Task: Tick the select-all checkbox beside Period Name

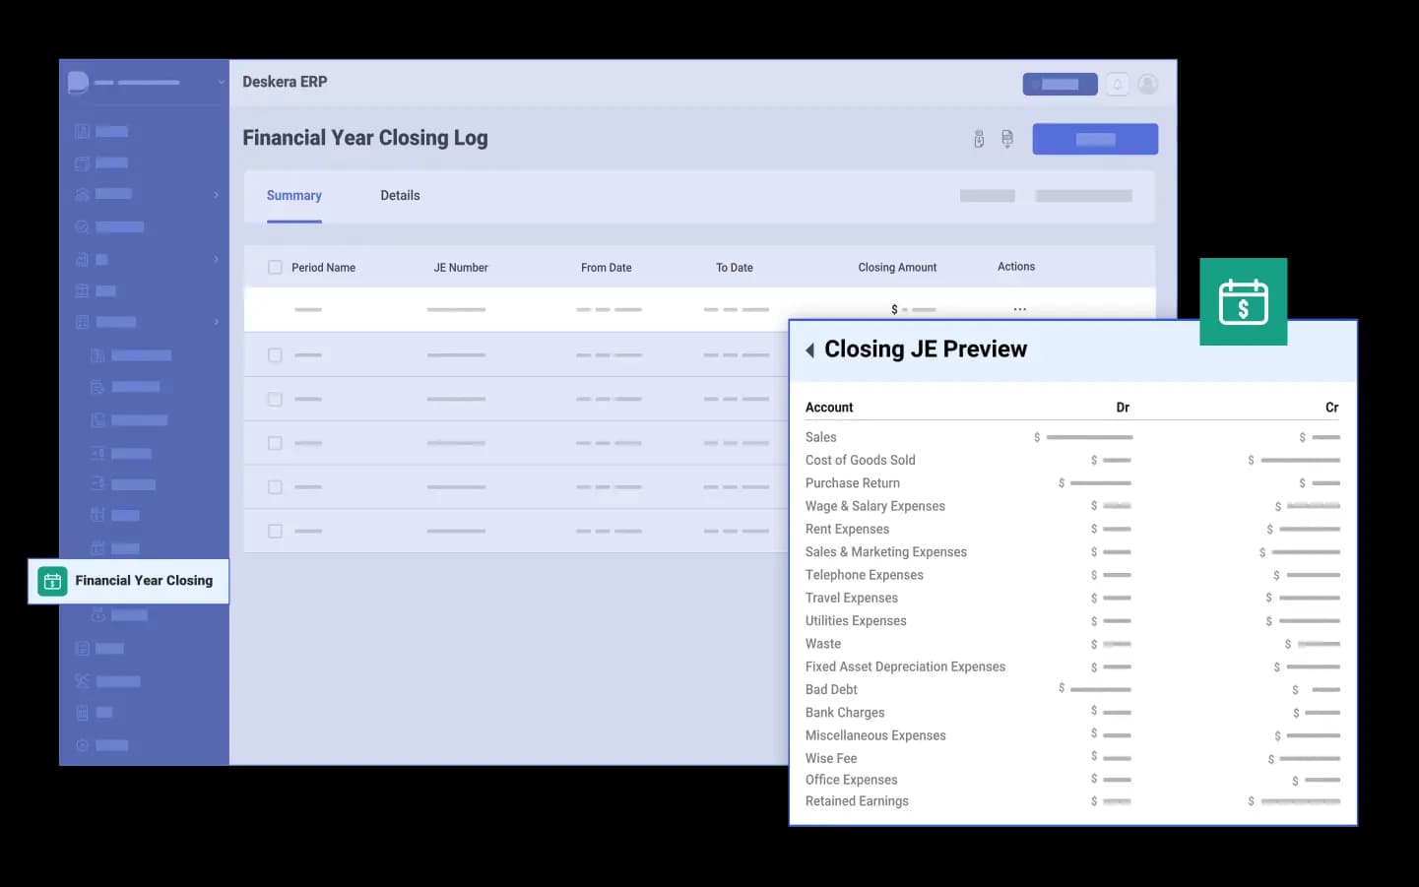Action: (x=275, y=268)
